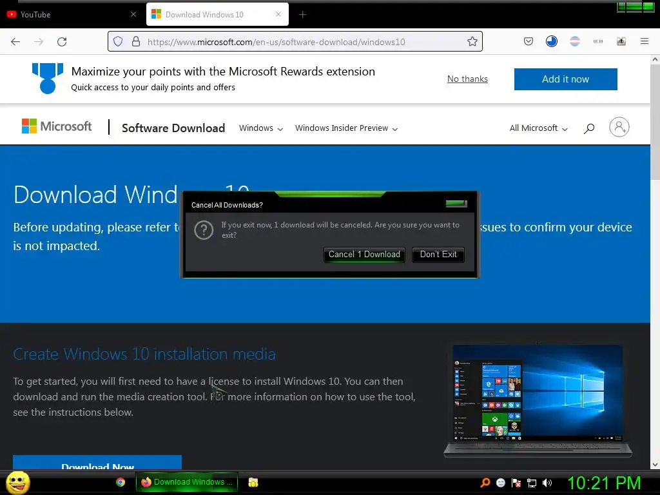The image size is (660, 495).
Task: Open the Microsoft logo home link
Action: point(57,126)
